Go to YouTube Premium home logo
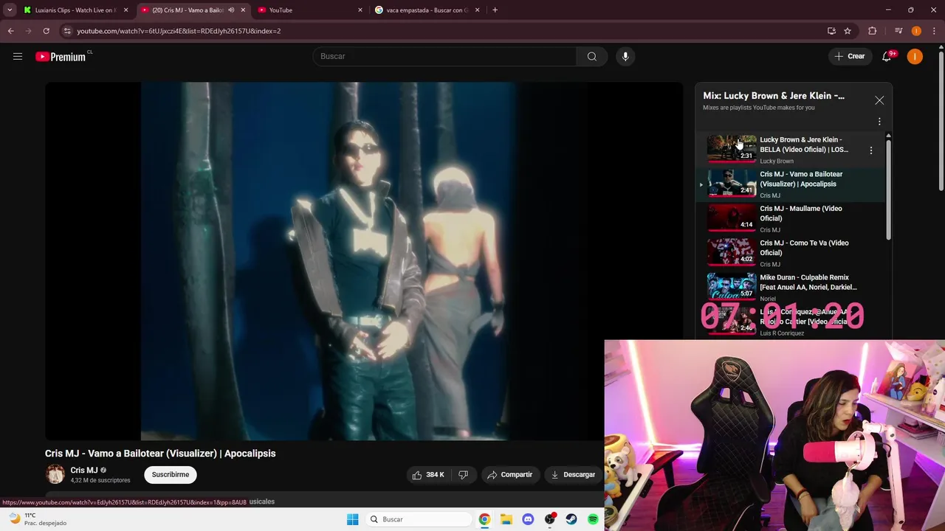 [63, 56]
